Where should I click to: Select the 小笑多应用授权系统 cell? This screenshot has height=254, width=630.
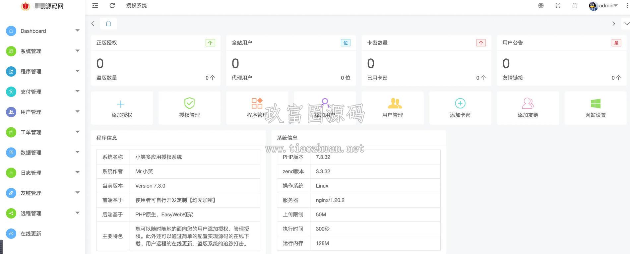point(195,157)
